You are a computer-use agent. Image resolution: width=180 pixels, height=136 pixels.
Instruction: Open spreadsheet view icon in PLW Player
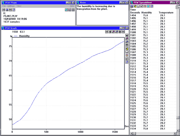[x=73, y=10]
